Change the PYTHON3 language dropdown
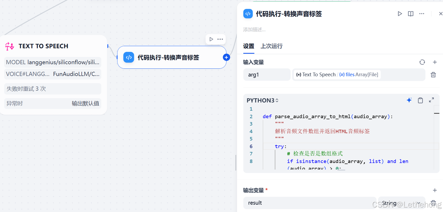 pos(262,100)
